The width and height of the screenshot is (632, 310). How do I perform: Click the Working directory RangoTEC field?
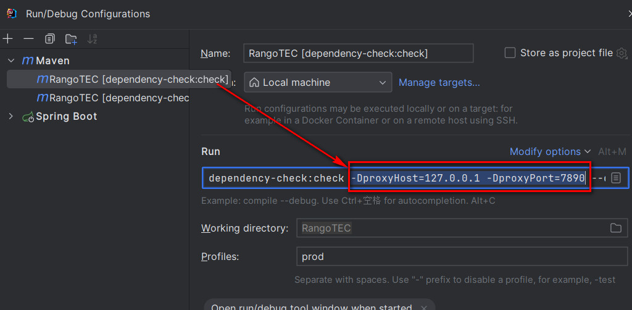pyautogui.click(x=451, y=228)
